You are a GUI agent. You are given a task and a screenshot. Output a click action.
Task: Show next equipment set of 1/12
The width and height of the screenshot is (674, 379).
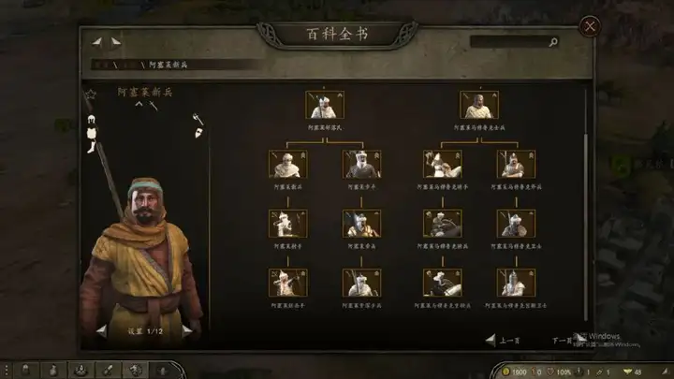186,331
